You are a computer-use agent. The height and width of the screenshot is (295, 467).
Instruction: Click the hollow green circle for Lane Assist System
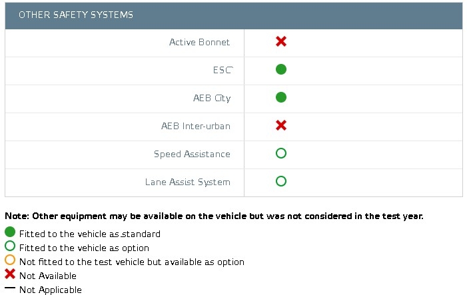(x=281, y=181)
